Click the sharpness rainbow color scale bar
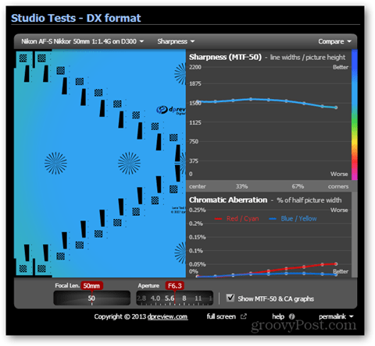Image resolution: width=375 pixels, height=346 pixels. pos(355,115)
